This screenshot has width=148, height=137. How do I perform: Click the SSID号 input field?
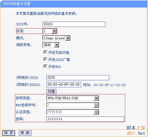(x=74, y=24)
